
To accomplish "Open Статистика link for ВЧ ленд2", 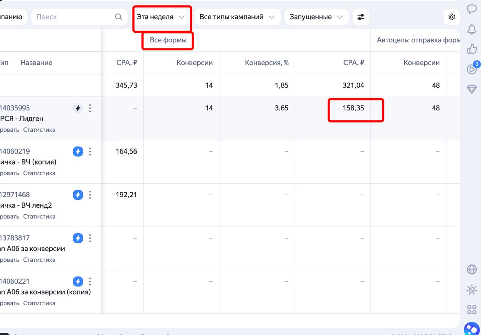I will (39, 216).
